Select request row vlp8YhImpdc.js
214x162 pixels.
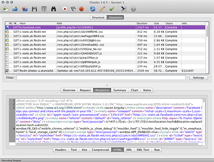pos(106,62)
